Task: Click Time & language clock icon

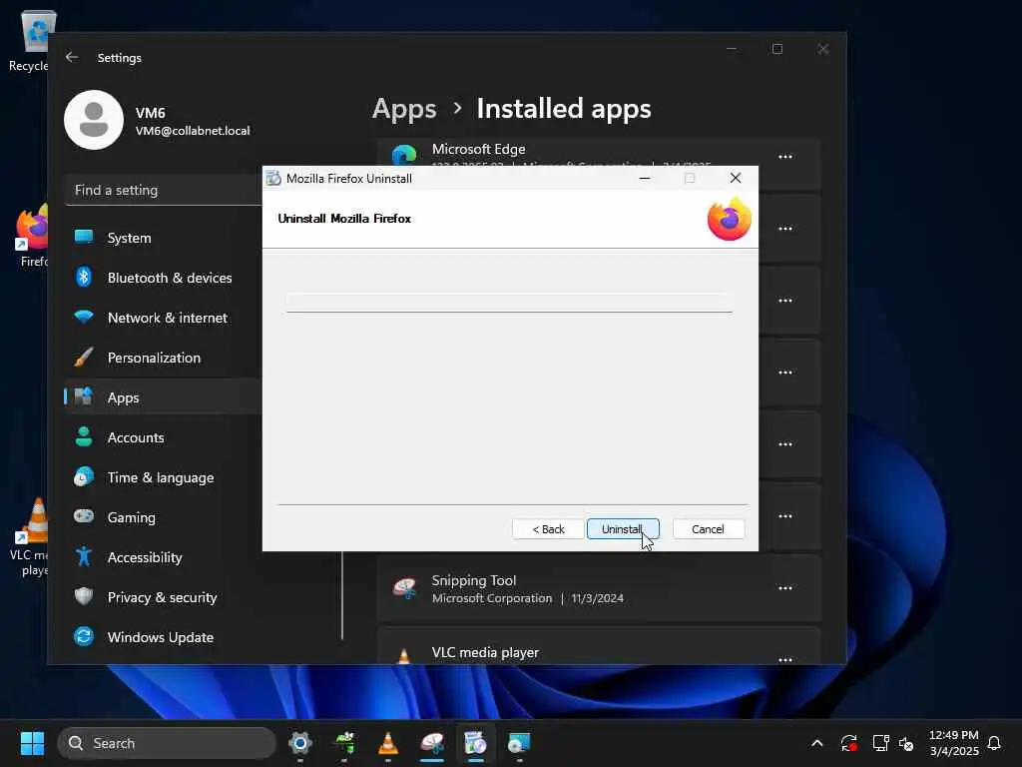Action: [84, 476]
